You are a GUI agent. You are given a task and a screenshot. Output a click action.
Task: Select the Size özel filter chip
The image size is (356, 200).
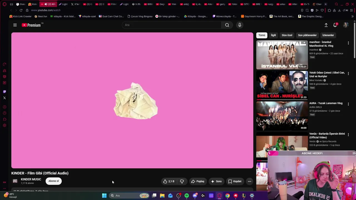(x=287, y=35)
